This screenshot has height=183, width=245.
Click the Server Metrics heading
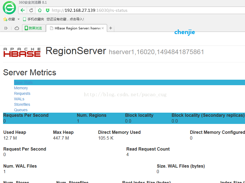(30, 73)
